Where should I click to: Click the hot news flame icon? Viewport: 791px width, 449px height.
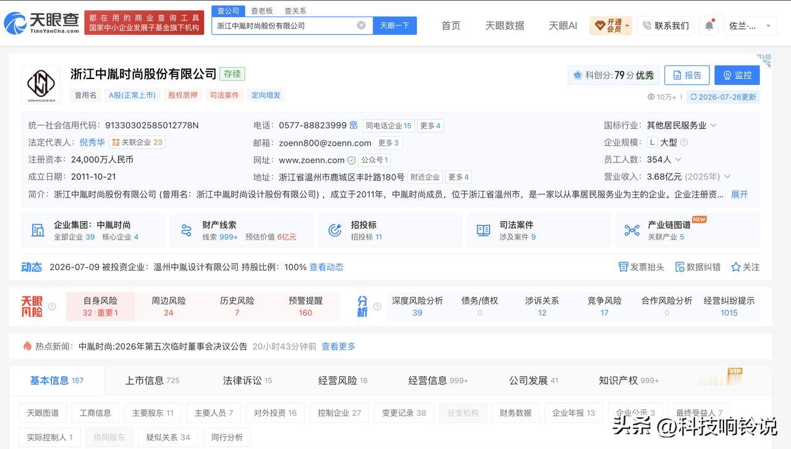(27, 346)
